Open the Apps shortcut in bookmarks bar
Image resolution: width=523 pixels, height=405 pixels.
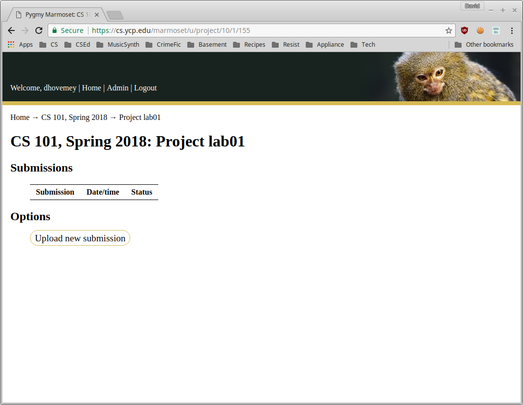[20, 45]
